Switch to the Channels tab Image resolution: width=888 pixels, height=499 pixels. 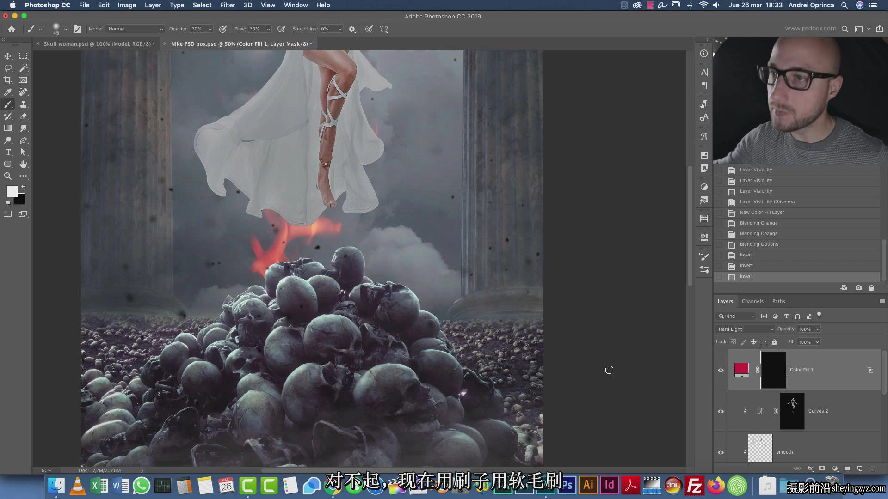[x=752, y=301]
